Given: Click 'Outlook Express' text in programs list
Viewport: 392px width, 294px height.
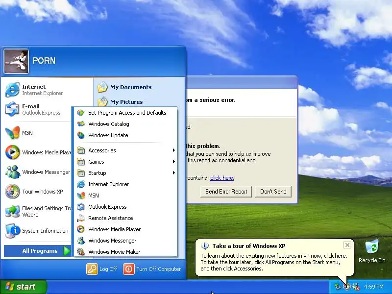Looking at the screenshot, I should (x=107, y=207).
